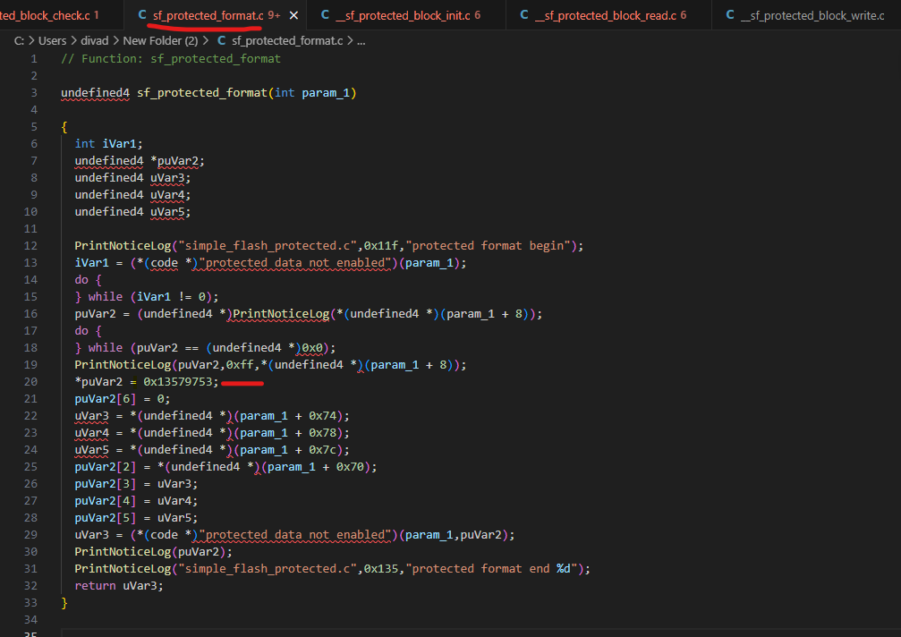This screenshot has width=901, height=637.
Task: Click hex value 0x135 on line 31
Action: coord(381,569)
